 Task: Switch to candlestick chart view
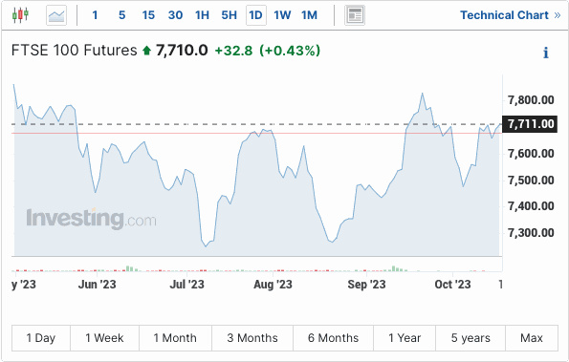[x=20, y=15]
